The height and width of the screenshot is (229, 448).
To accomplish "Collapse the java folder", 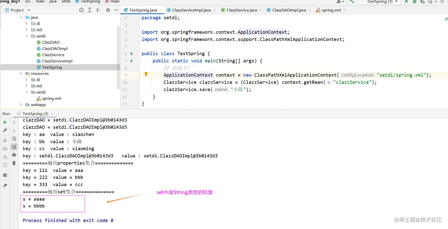I will [21, 17].
